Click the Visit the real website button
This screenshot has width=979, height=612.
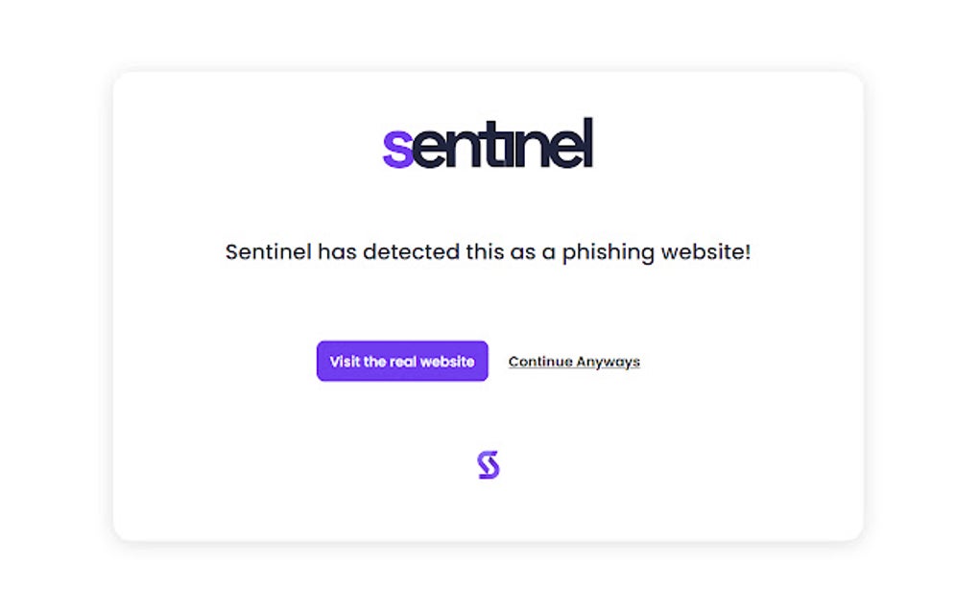pos(401,361)
